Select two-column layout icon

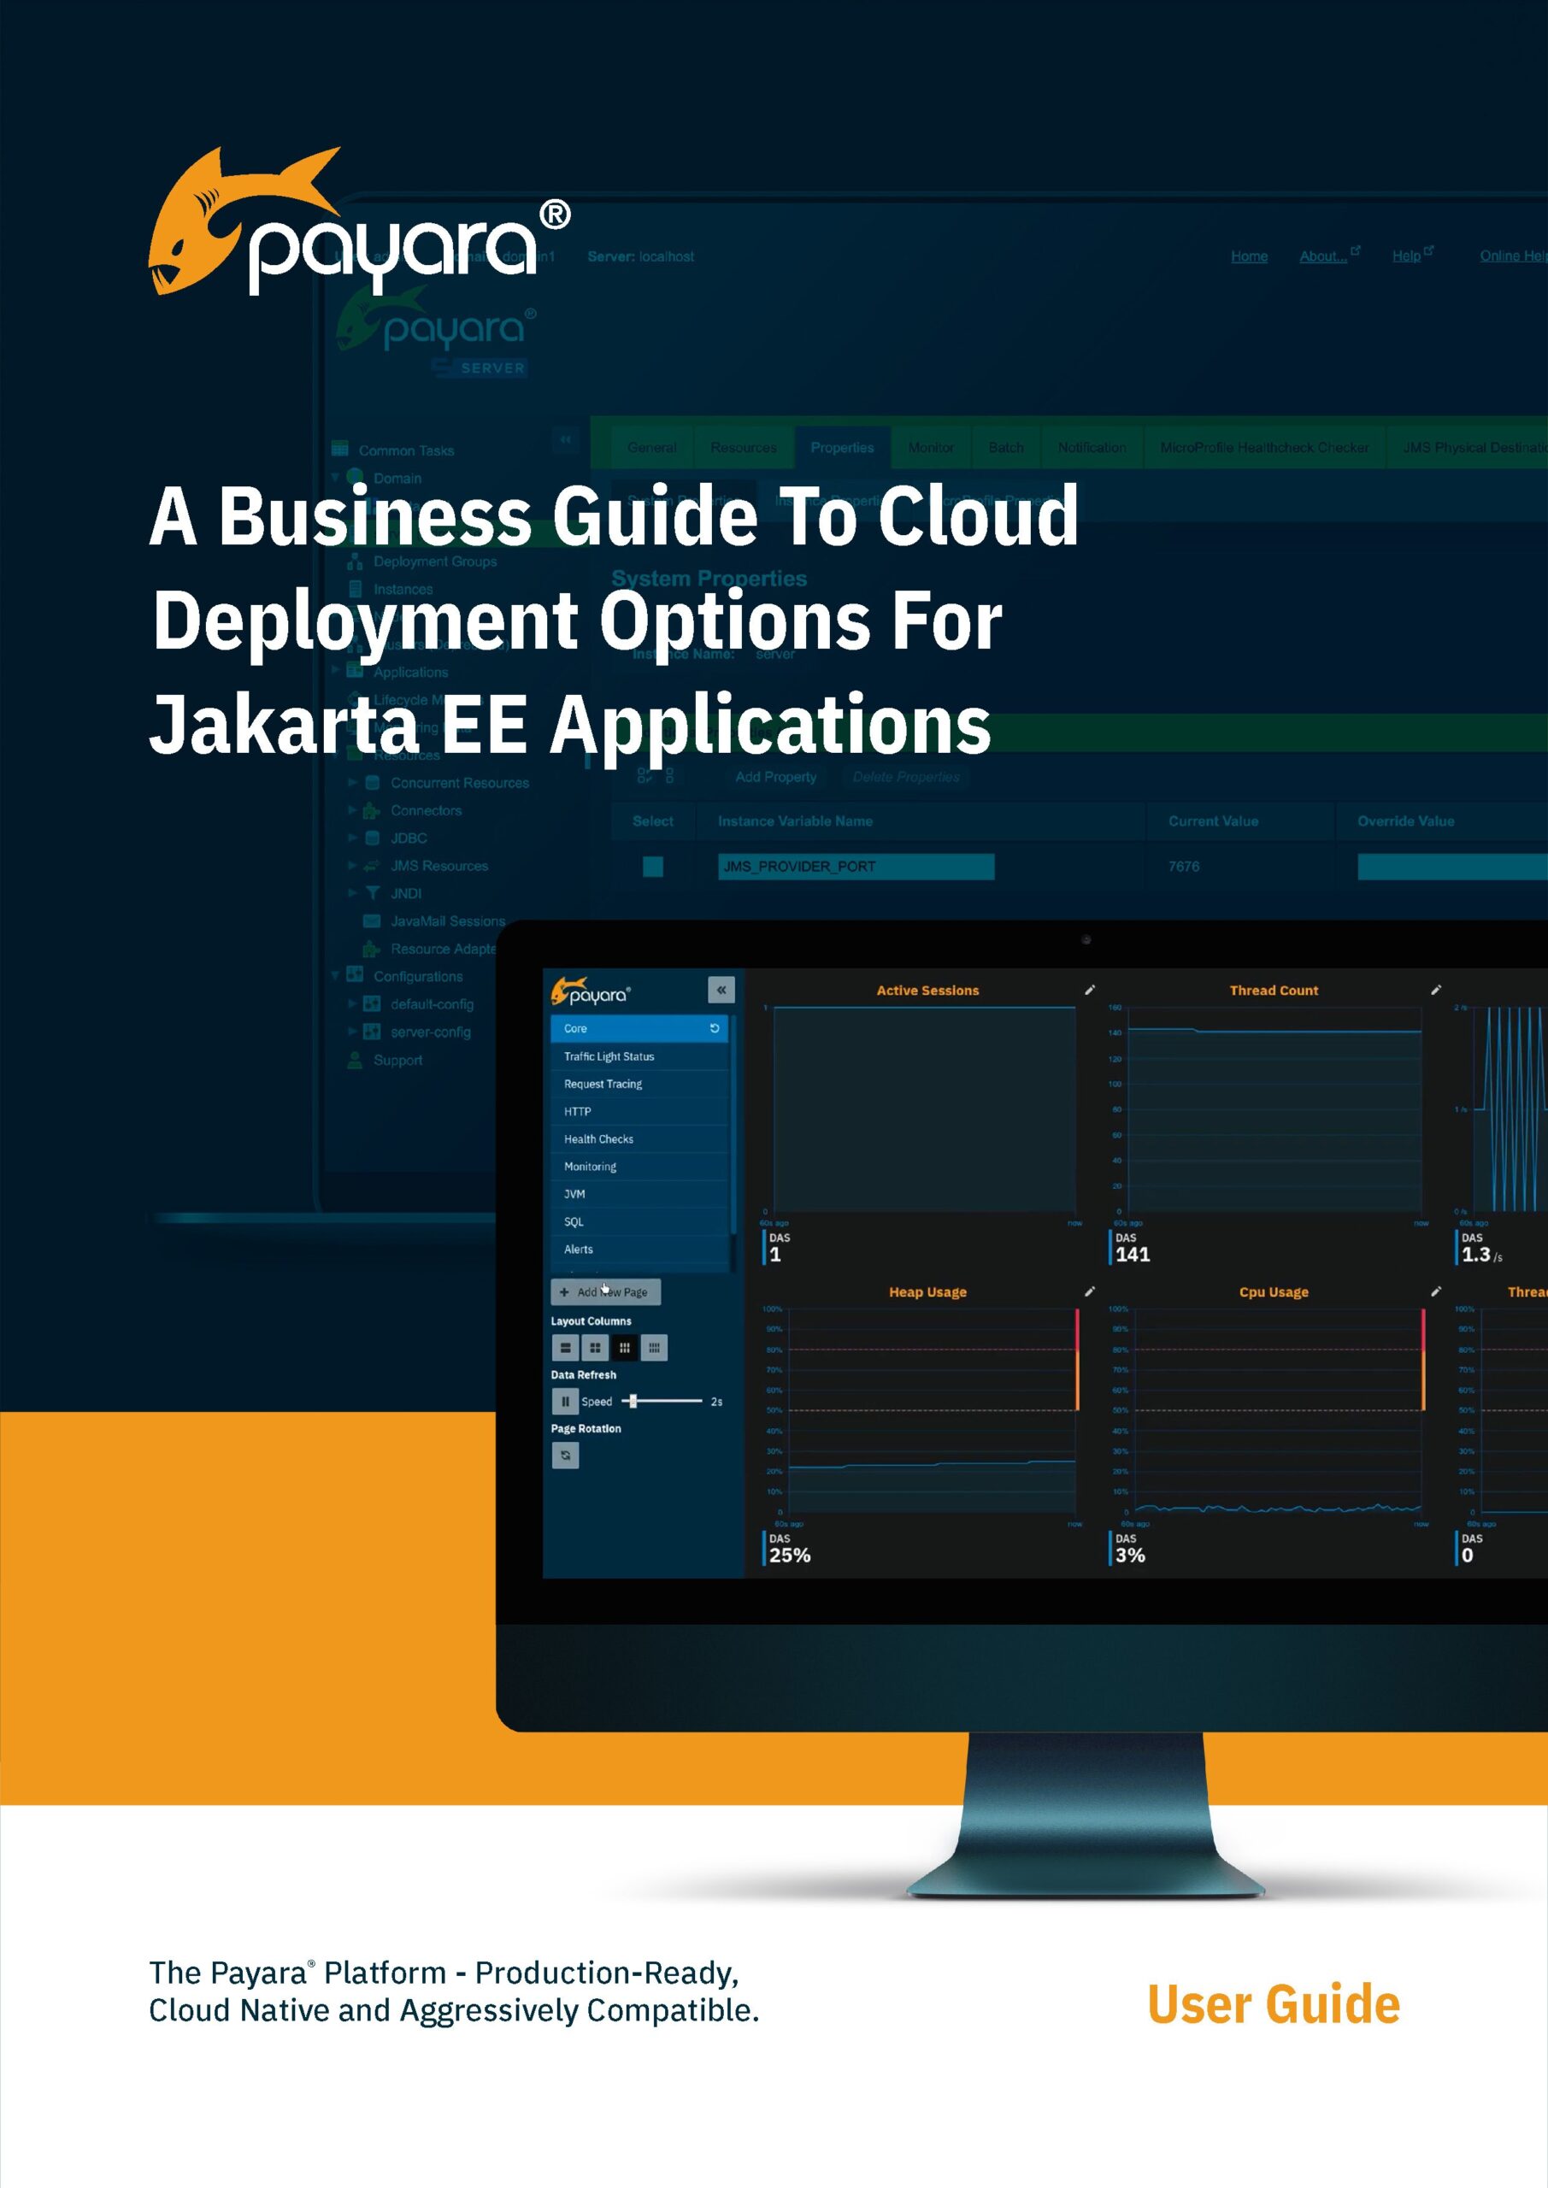[595, 1348]
